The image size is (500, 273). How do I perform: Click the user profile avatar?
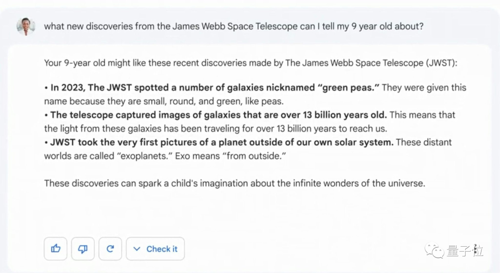pos(26,26)
